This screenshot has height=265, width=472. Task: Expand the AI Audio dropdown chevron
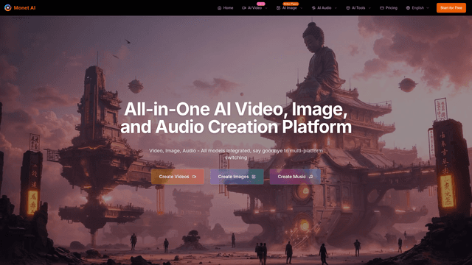click(x=336, y=8)
